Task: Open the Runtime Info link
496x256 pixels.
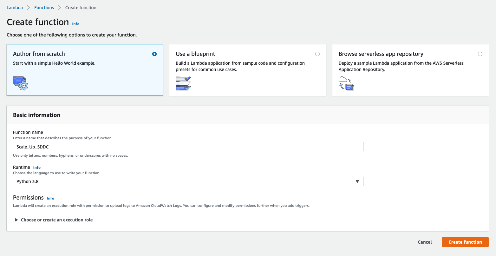Action: tap(37, 167)
